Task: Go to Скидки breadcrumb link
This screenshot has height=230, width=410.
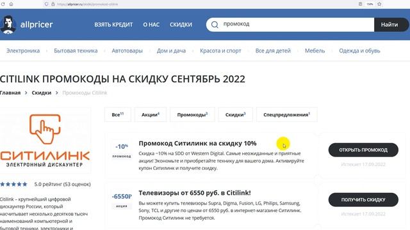Action: pos(41,93)
